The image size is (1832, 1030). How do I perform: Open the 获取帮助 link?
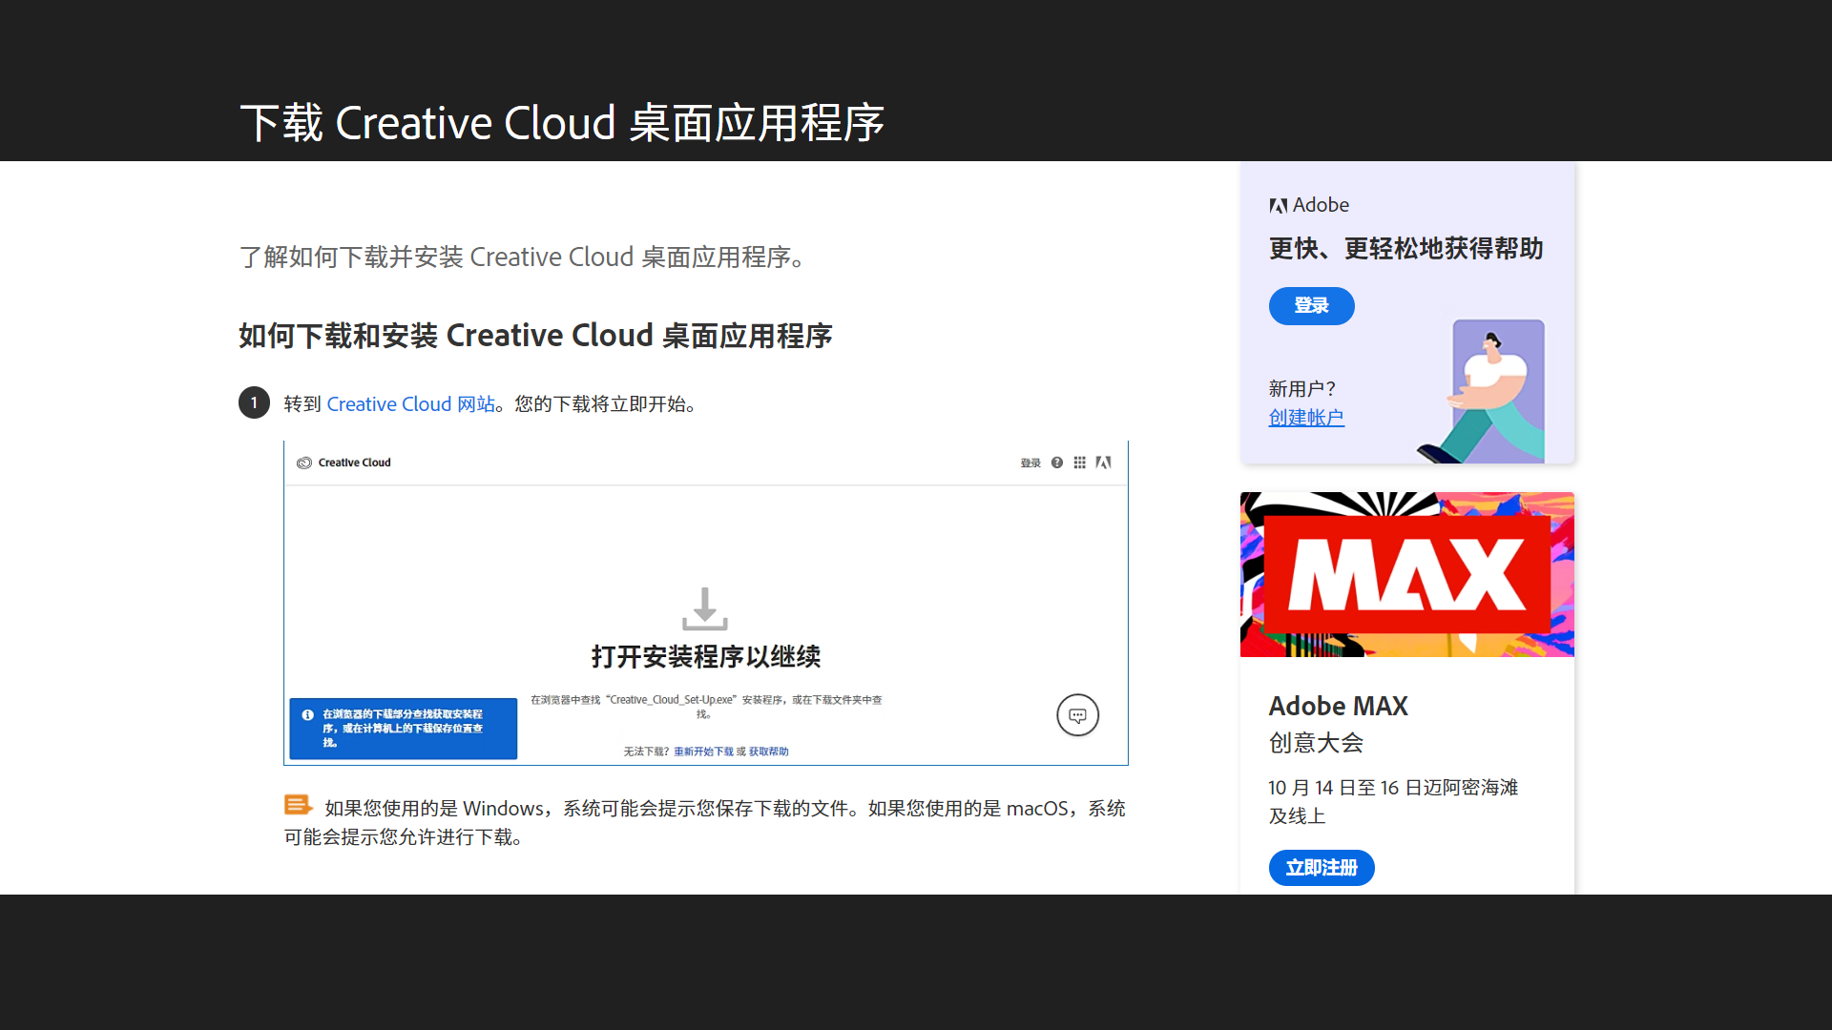click(x=767, y=752)
